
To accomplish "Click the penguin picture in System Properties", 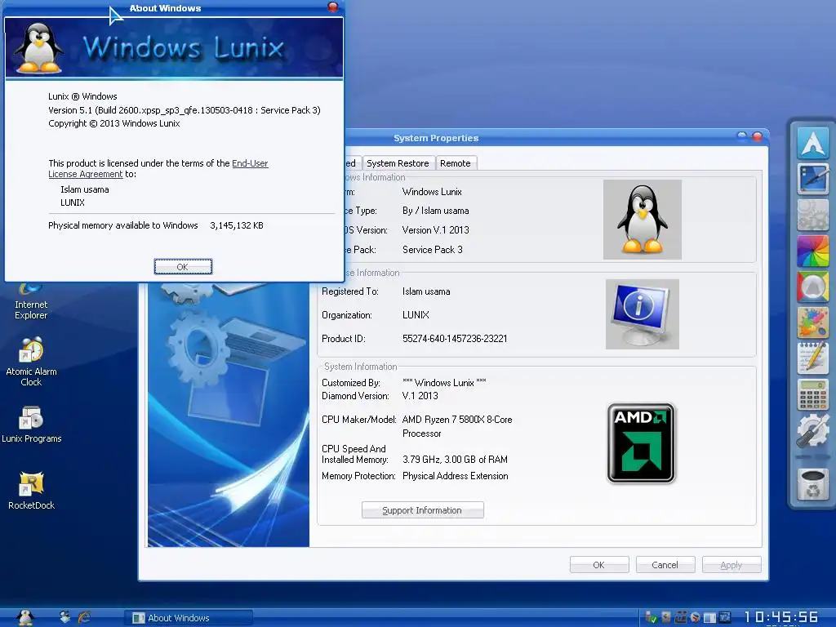I will tap(643, 220).
